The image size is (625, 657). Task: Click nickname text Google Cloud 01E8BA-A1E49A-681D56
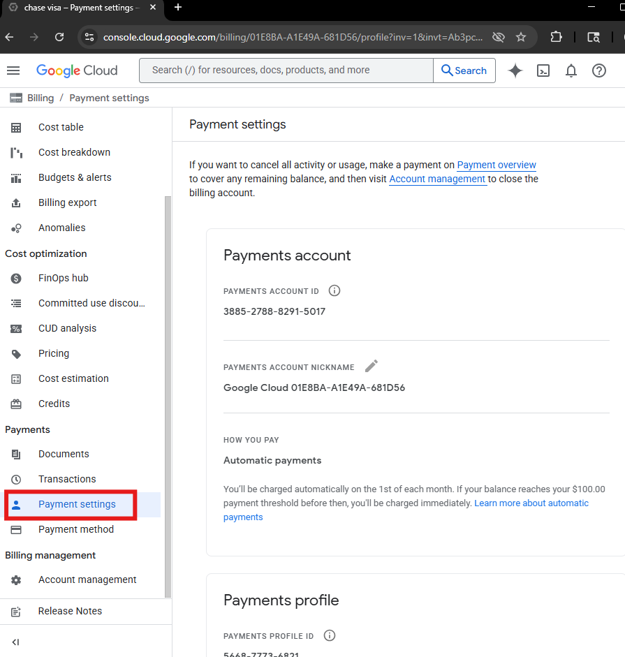pos(314,387)
